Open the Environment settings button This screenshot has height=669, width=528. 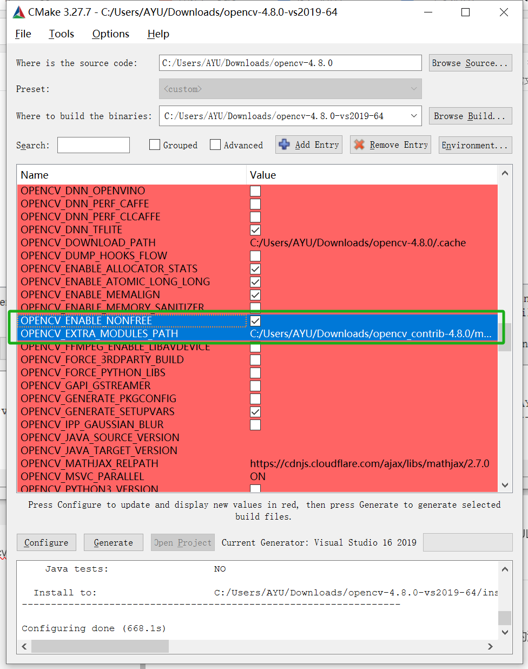pos(475,145)
